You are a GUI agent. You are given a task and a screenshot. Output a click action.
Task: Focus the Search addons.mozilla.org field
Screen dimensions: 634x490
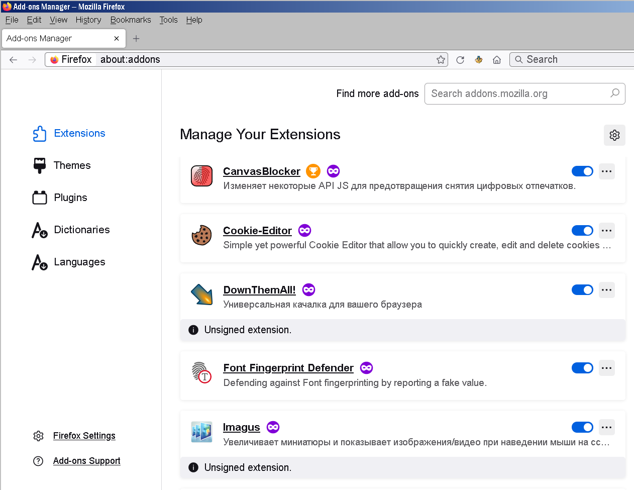click(525, 93)
